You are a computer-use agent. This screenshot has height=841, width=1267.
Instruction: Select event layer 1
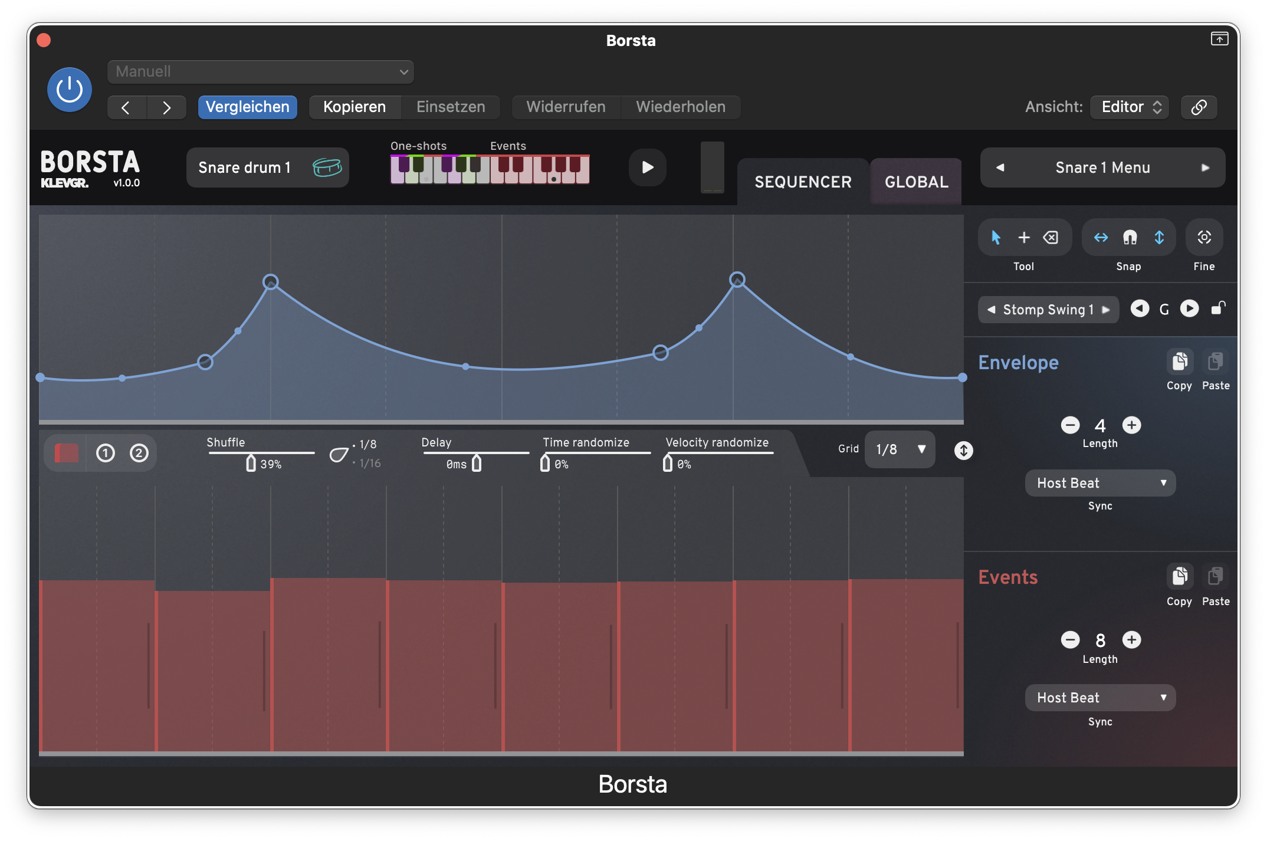(x=105, y=453)
